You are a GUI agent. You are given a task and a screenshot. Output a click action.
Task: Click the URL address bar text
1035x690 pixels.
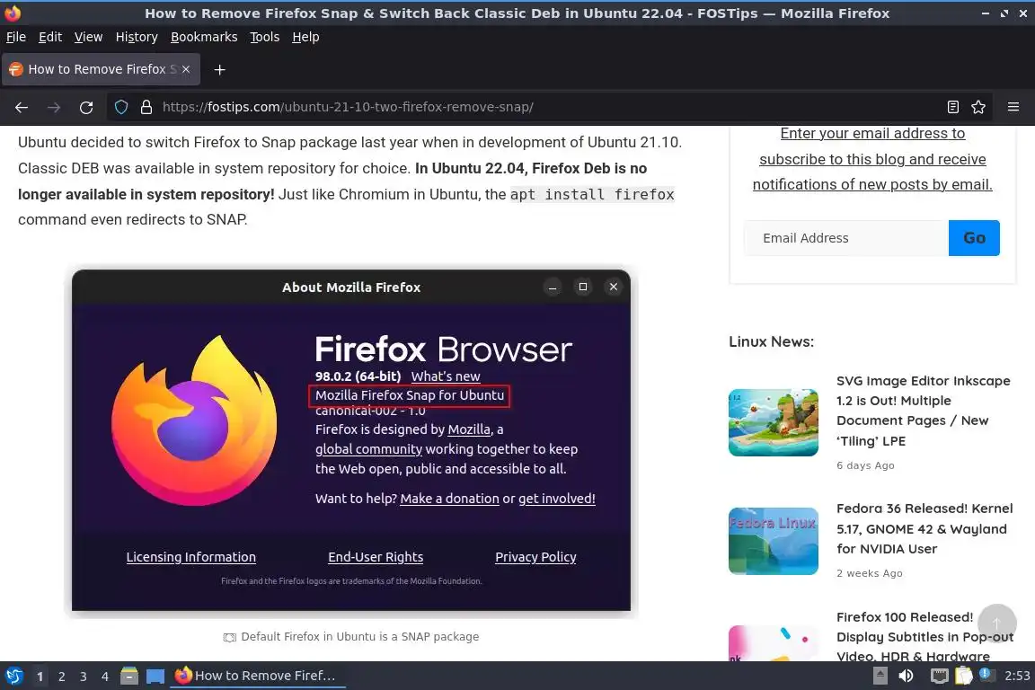pyautogui.click(x=348, y=107)
